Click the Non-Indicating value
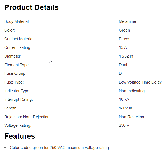 (132, 91)
